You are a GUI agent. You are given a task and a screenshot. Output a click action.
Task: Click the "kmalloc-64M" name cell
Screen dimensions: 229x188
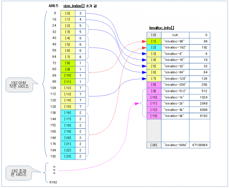click(x=175, y=145)
